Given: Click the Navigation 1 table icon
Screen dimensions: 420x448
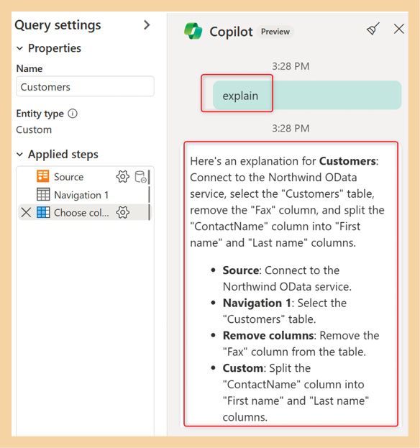Looking at the screenshot, I should [x=43, y=194].
